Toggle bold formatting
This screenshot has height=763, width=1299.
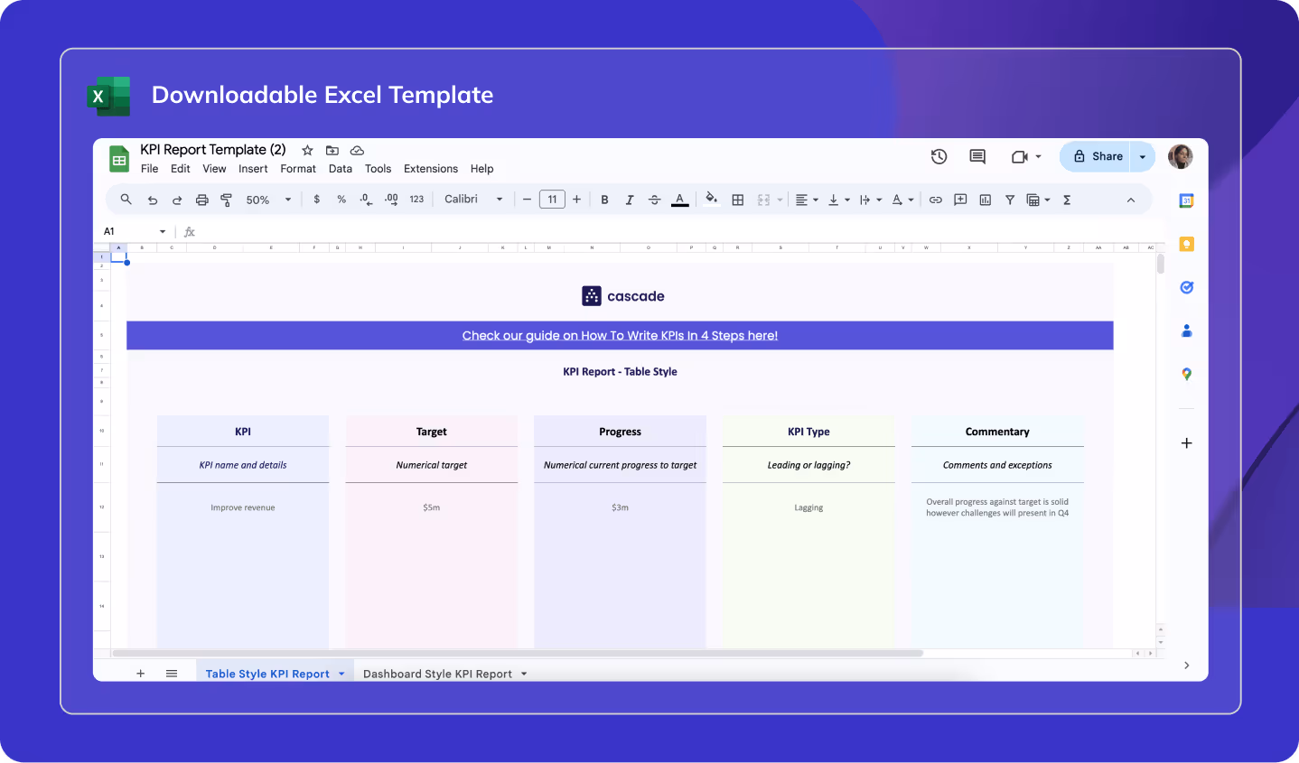[x=604, y=200]
